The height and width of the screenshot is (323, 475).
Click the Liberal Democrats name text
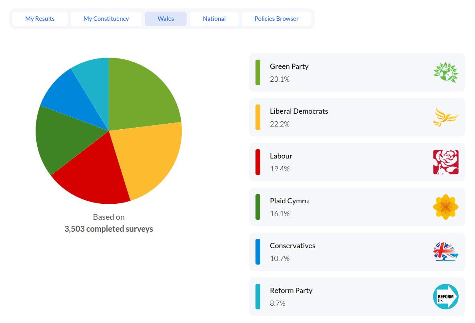point(299,111)
